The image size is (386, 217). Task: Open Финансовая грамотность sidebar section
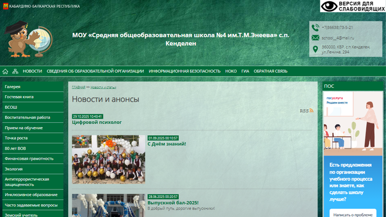pyautogui.click(x=33, y=159)
